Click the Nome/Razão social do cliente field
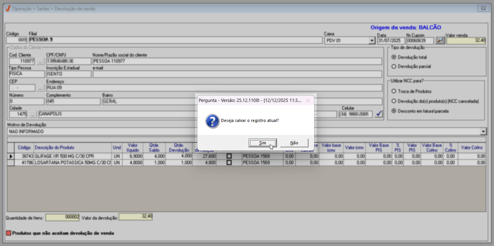This screenshot has width=494, height=246. 237,61
